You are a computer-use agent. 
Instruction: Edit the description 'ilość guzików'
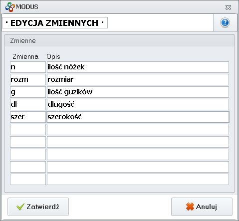(x=138, y=92)
